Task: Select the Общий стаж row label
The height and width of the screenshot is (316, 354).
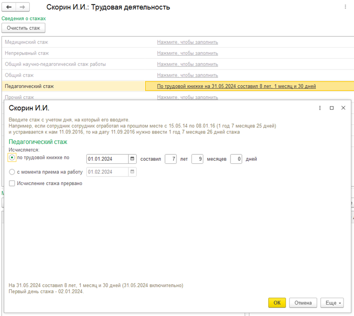Action: click(x=19, y=75)
